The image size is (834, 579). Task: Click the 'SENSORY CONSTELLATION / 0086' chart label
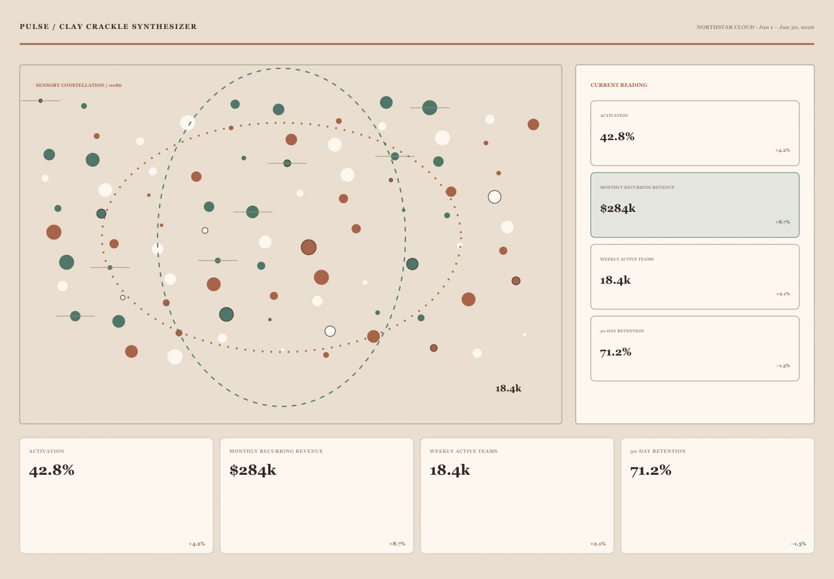coord(79,85)
